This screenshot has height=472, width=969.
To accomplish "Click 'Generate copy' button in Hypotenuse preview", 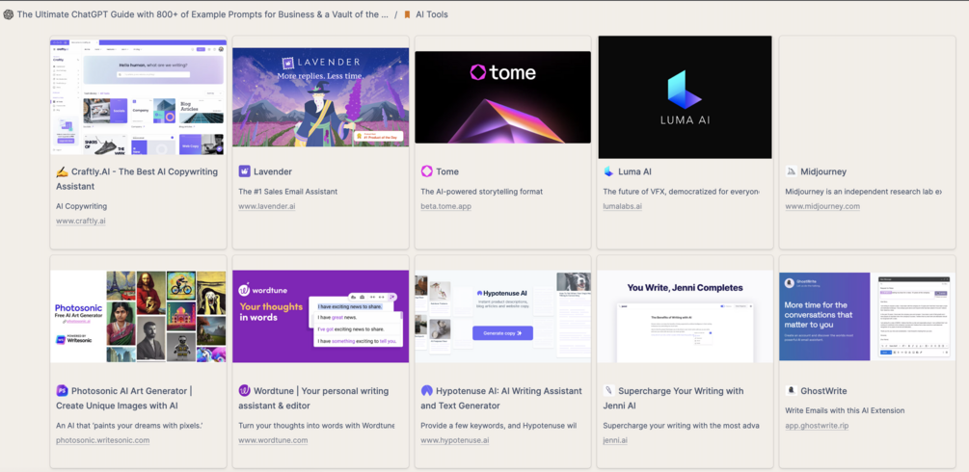I will [x=503, y=333].
